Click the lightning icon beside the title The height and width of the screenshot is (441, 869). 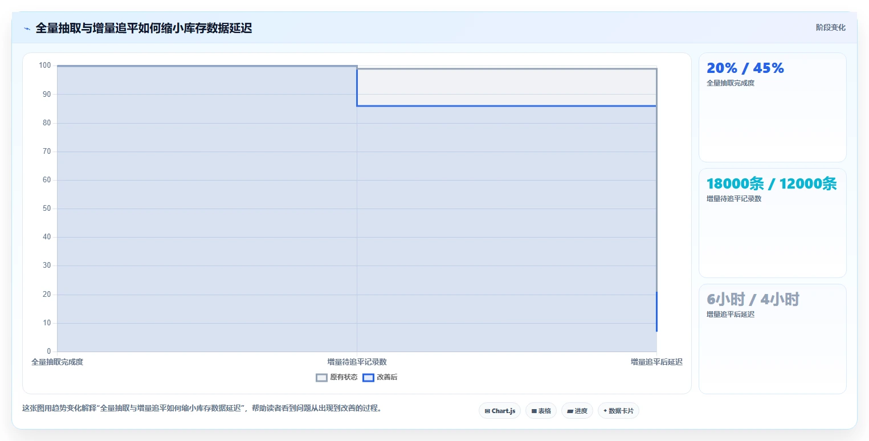coord(27,28)
